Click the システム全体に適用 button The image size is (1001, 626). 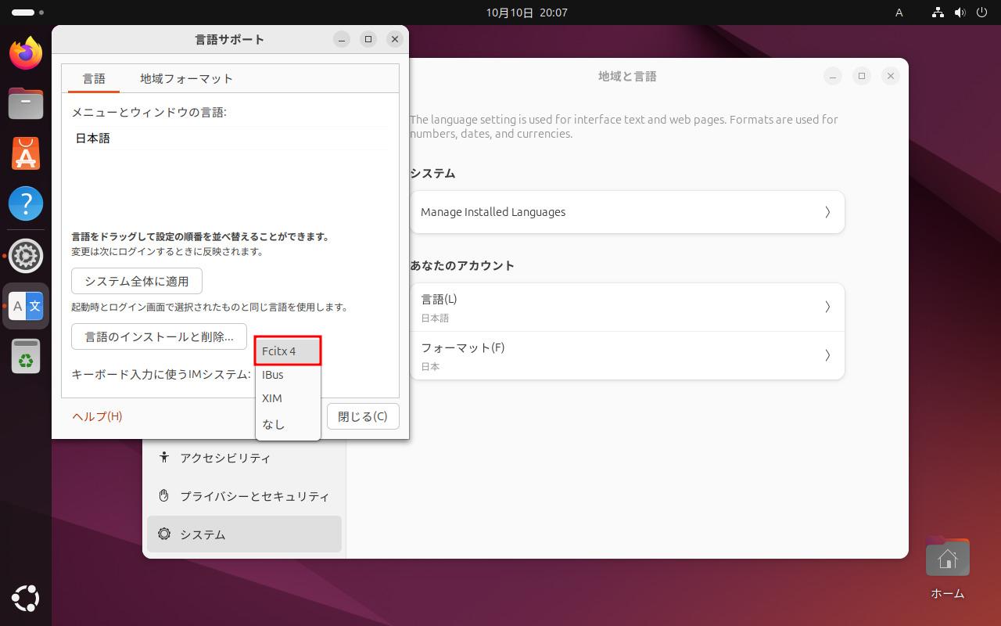137,281
